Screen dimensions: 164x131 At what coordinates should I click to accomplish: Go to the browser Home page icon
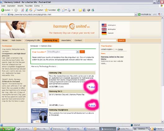click(31, 10)
